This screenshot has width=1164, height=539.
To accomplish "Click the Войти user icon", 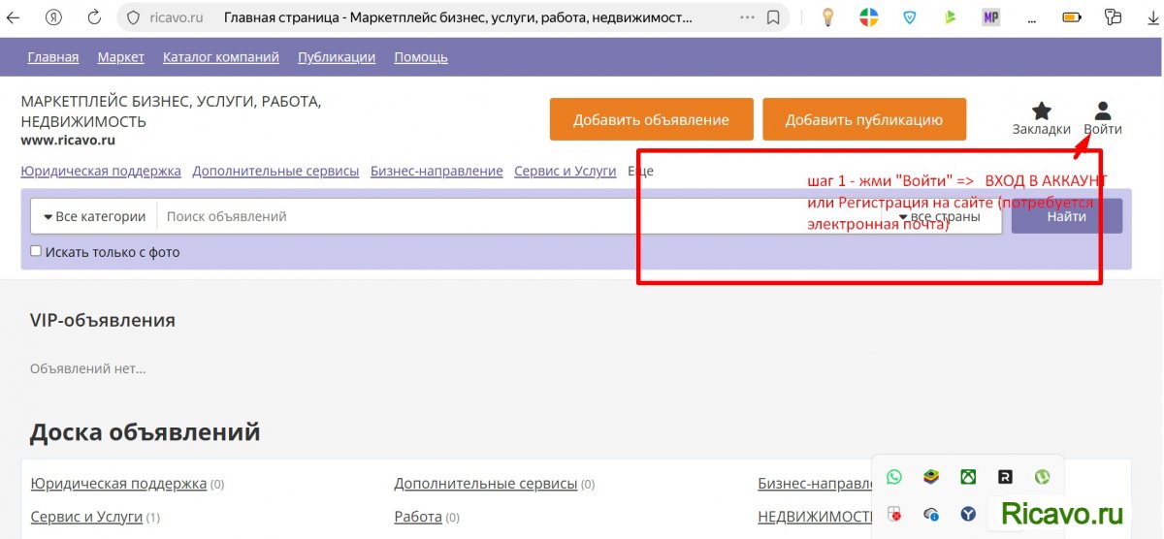I will (x=1103, y=111).
